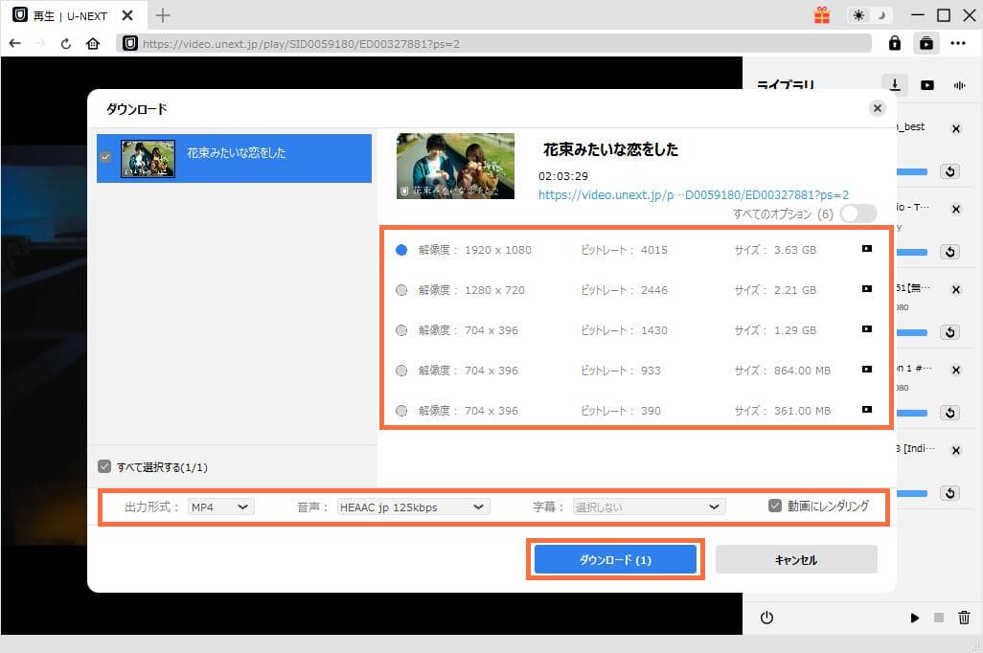Viewport: 983px width, 653px height.
Task: Toggle すべてのオプション (6) switch
Action: pos(858,214)
